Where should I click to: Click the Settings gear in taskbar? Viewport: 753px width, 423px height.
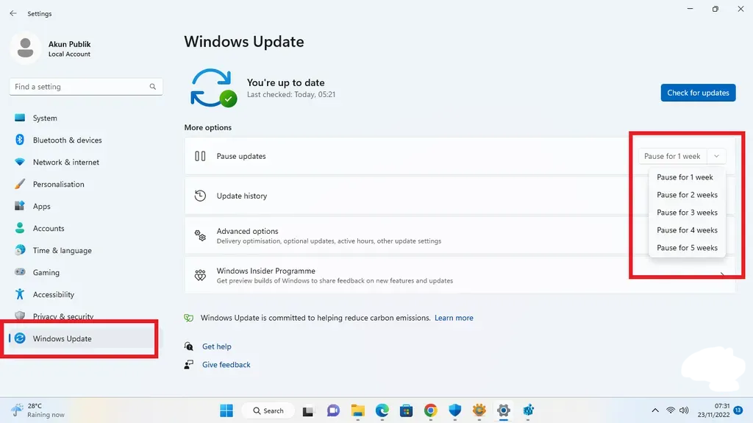coord(503,410)
